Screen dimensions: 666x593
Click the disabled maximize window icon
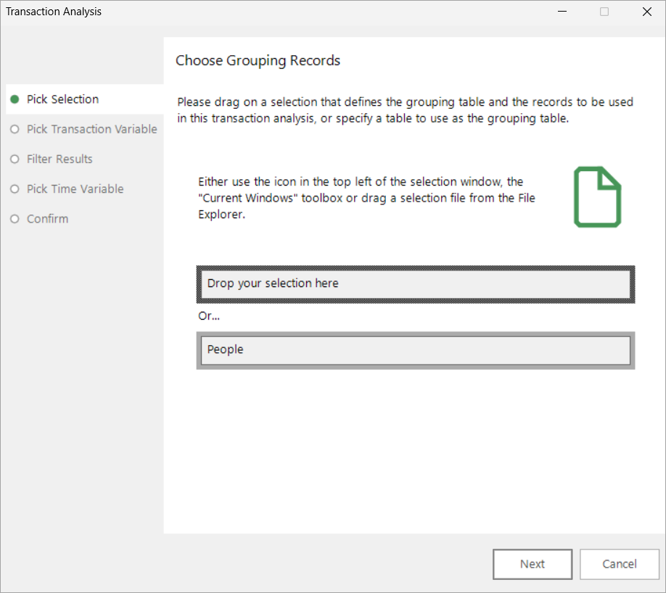pyautogui.click(x=604, y=12)
